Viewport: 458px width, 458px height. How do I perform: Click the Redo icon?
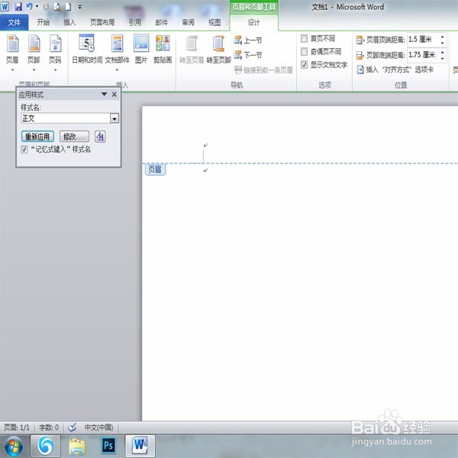coord(46,6)
